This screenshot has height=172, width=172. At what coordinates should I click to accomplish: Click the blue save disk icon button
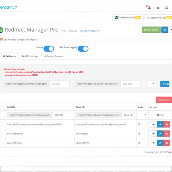click(x=165, y=30)
